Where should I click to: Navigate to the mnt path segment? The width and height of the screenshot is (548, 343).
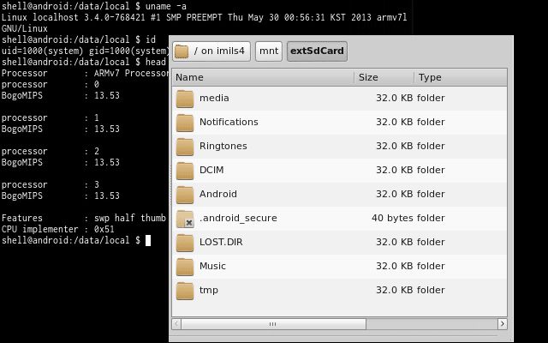coord(269,51)
